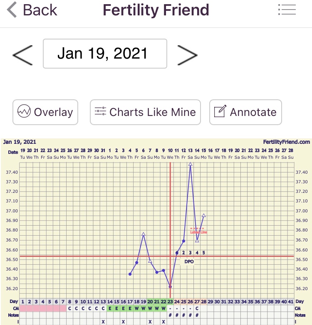The width and height of the screenshot is (312, 325).
Task: Click the Annotate pencil icon
Action: tap(220, 112)
